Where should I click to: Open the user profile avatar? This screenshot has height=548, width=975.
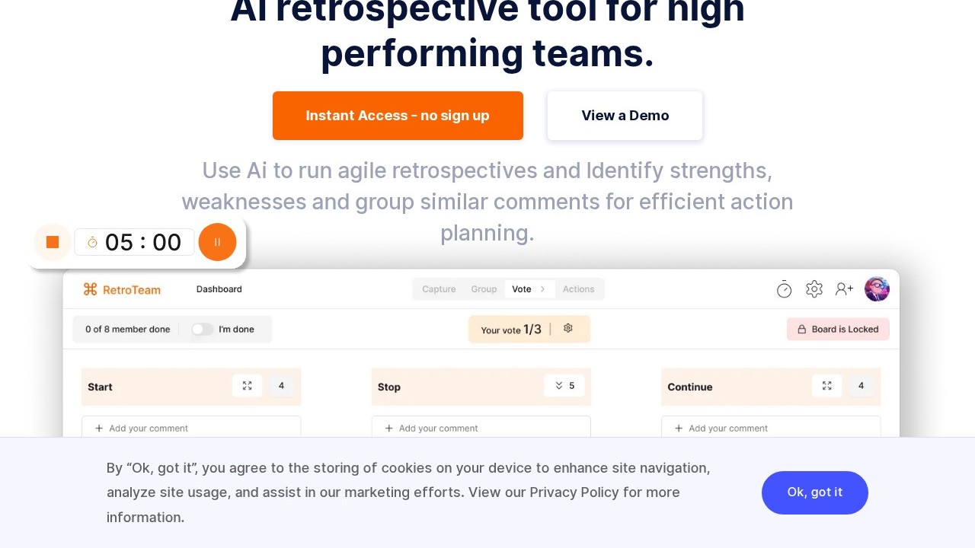(x=877, y=289)
